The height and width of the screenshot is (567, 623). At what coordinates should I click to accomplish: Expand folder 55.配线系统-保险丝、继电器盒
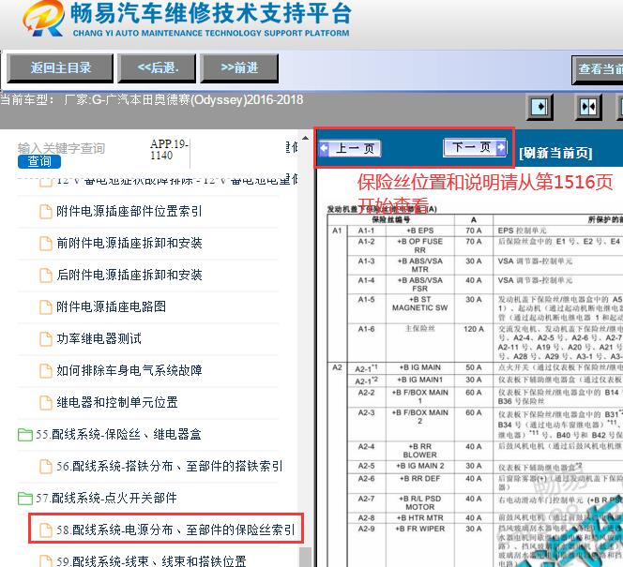coord(118,434)
